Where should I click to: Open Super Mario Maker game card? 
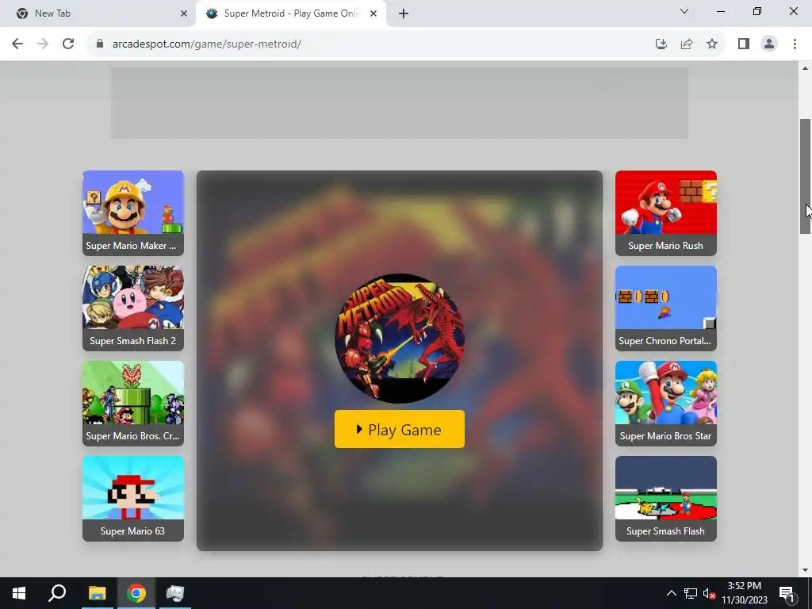133,213
